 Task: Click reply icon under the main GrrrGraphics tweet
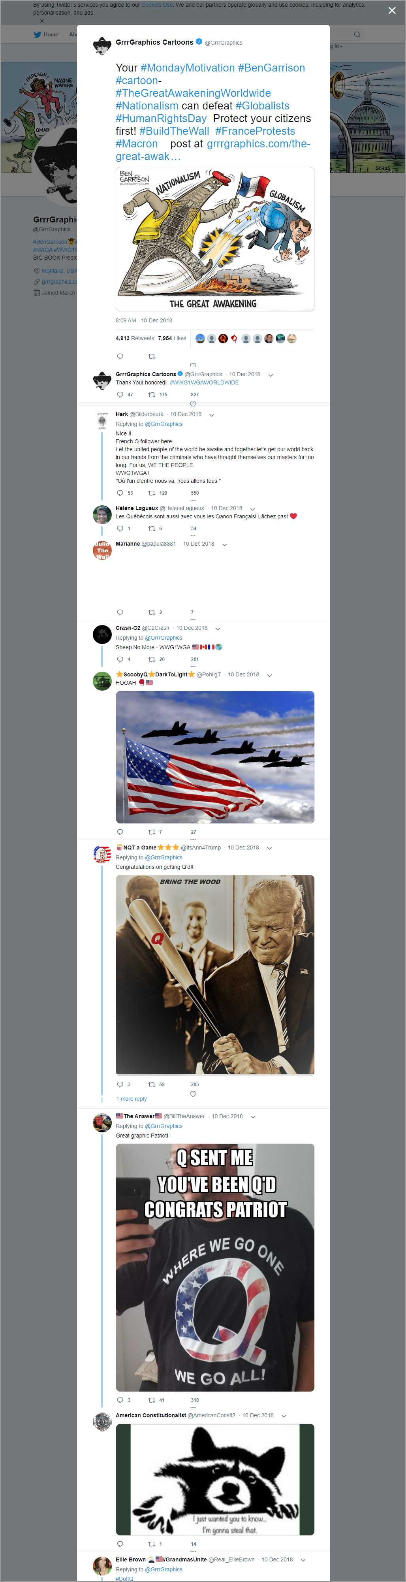coord(120,356)
